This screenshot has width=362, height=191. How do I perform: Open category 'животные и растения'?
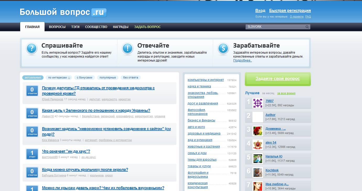pos(204,147)
